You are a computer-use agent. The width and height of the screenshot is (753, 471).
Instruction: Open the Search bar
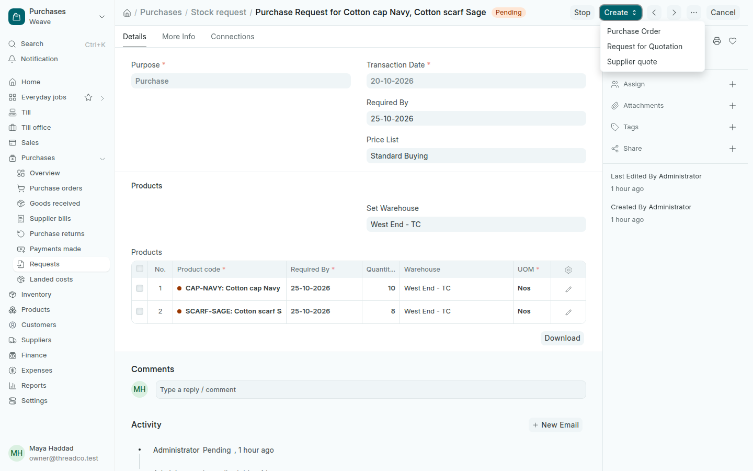pos(58,44)
